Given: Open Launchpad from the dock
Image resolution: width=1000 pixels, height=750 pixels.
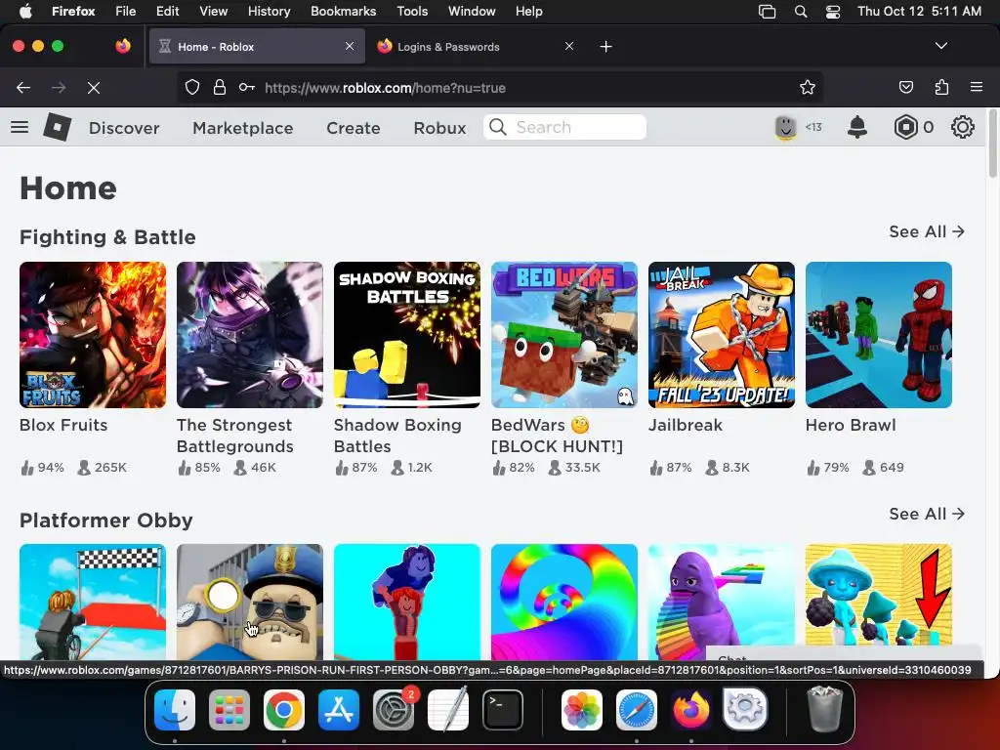Looking at the screenshot, I should coord(229,709).
